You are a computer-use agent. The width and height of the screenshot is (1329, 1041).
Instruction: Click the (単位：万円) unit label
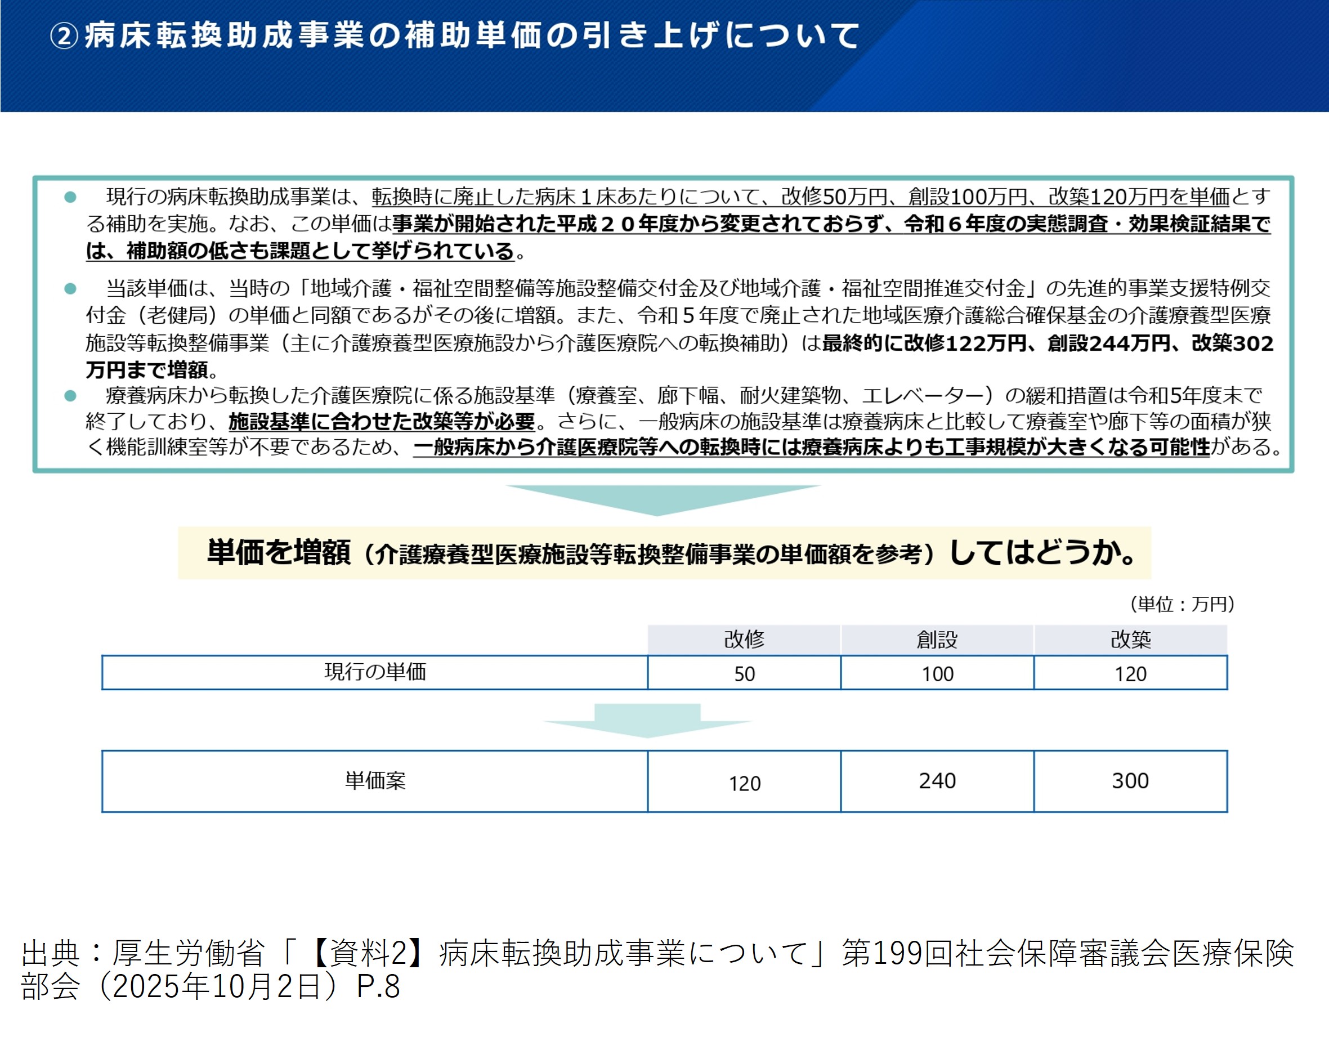pyautogui.click(x=1182, y=604)
